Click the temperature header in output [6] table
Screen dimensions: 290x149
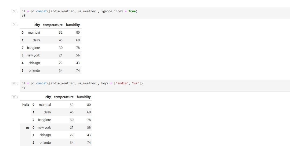click(64, 97)
